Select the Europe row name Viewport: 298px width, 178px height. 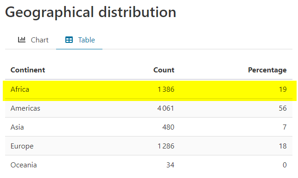[x=22, y=146]
